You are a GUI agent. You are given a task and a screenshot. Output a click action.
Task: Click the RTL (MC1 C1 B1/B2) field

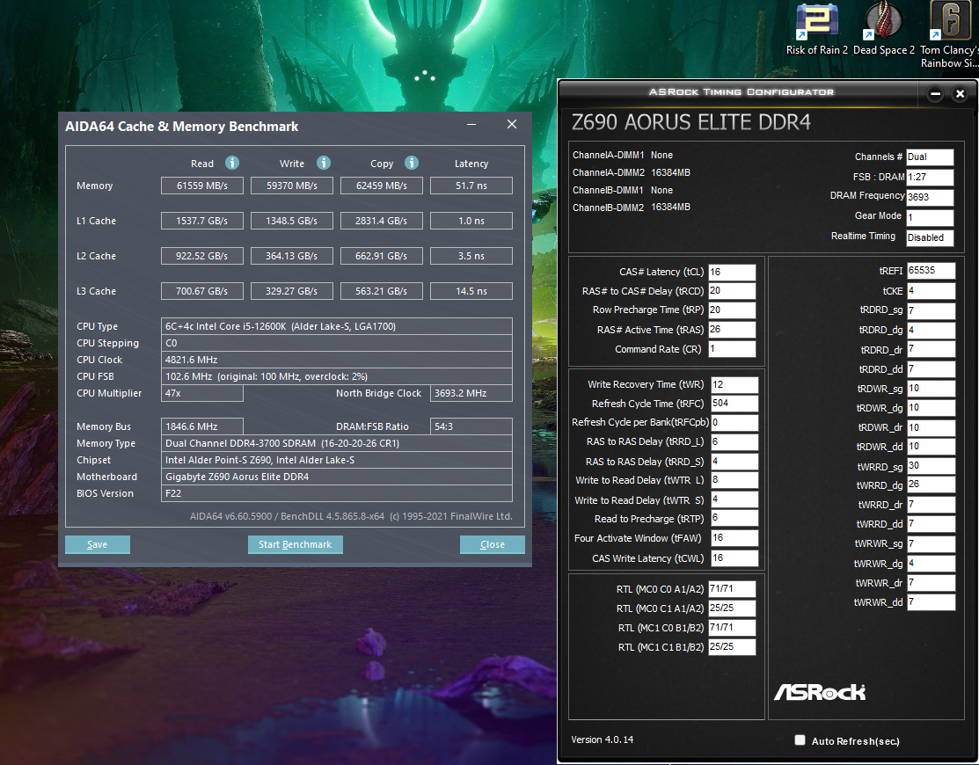click(x=732, y=647)
